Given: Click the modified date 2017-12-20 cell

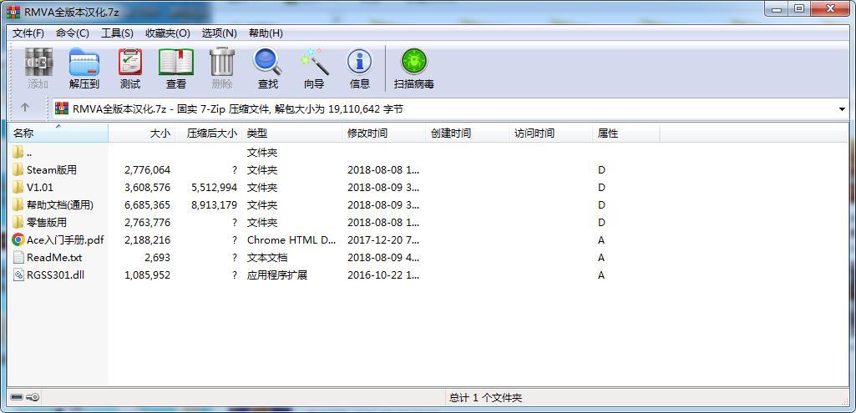Looking at the screenshot, I should click(383, 239).
